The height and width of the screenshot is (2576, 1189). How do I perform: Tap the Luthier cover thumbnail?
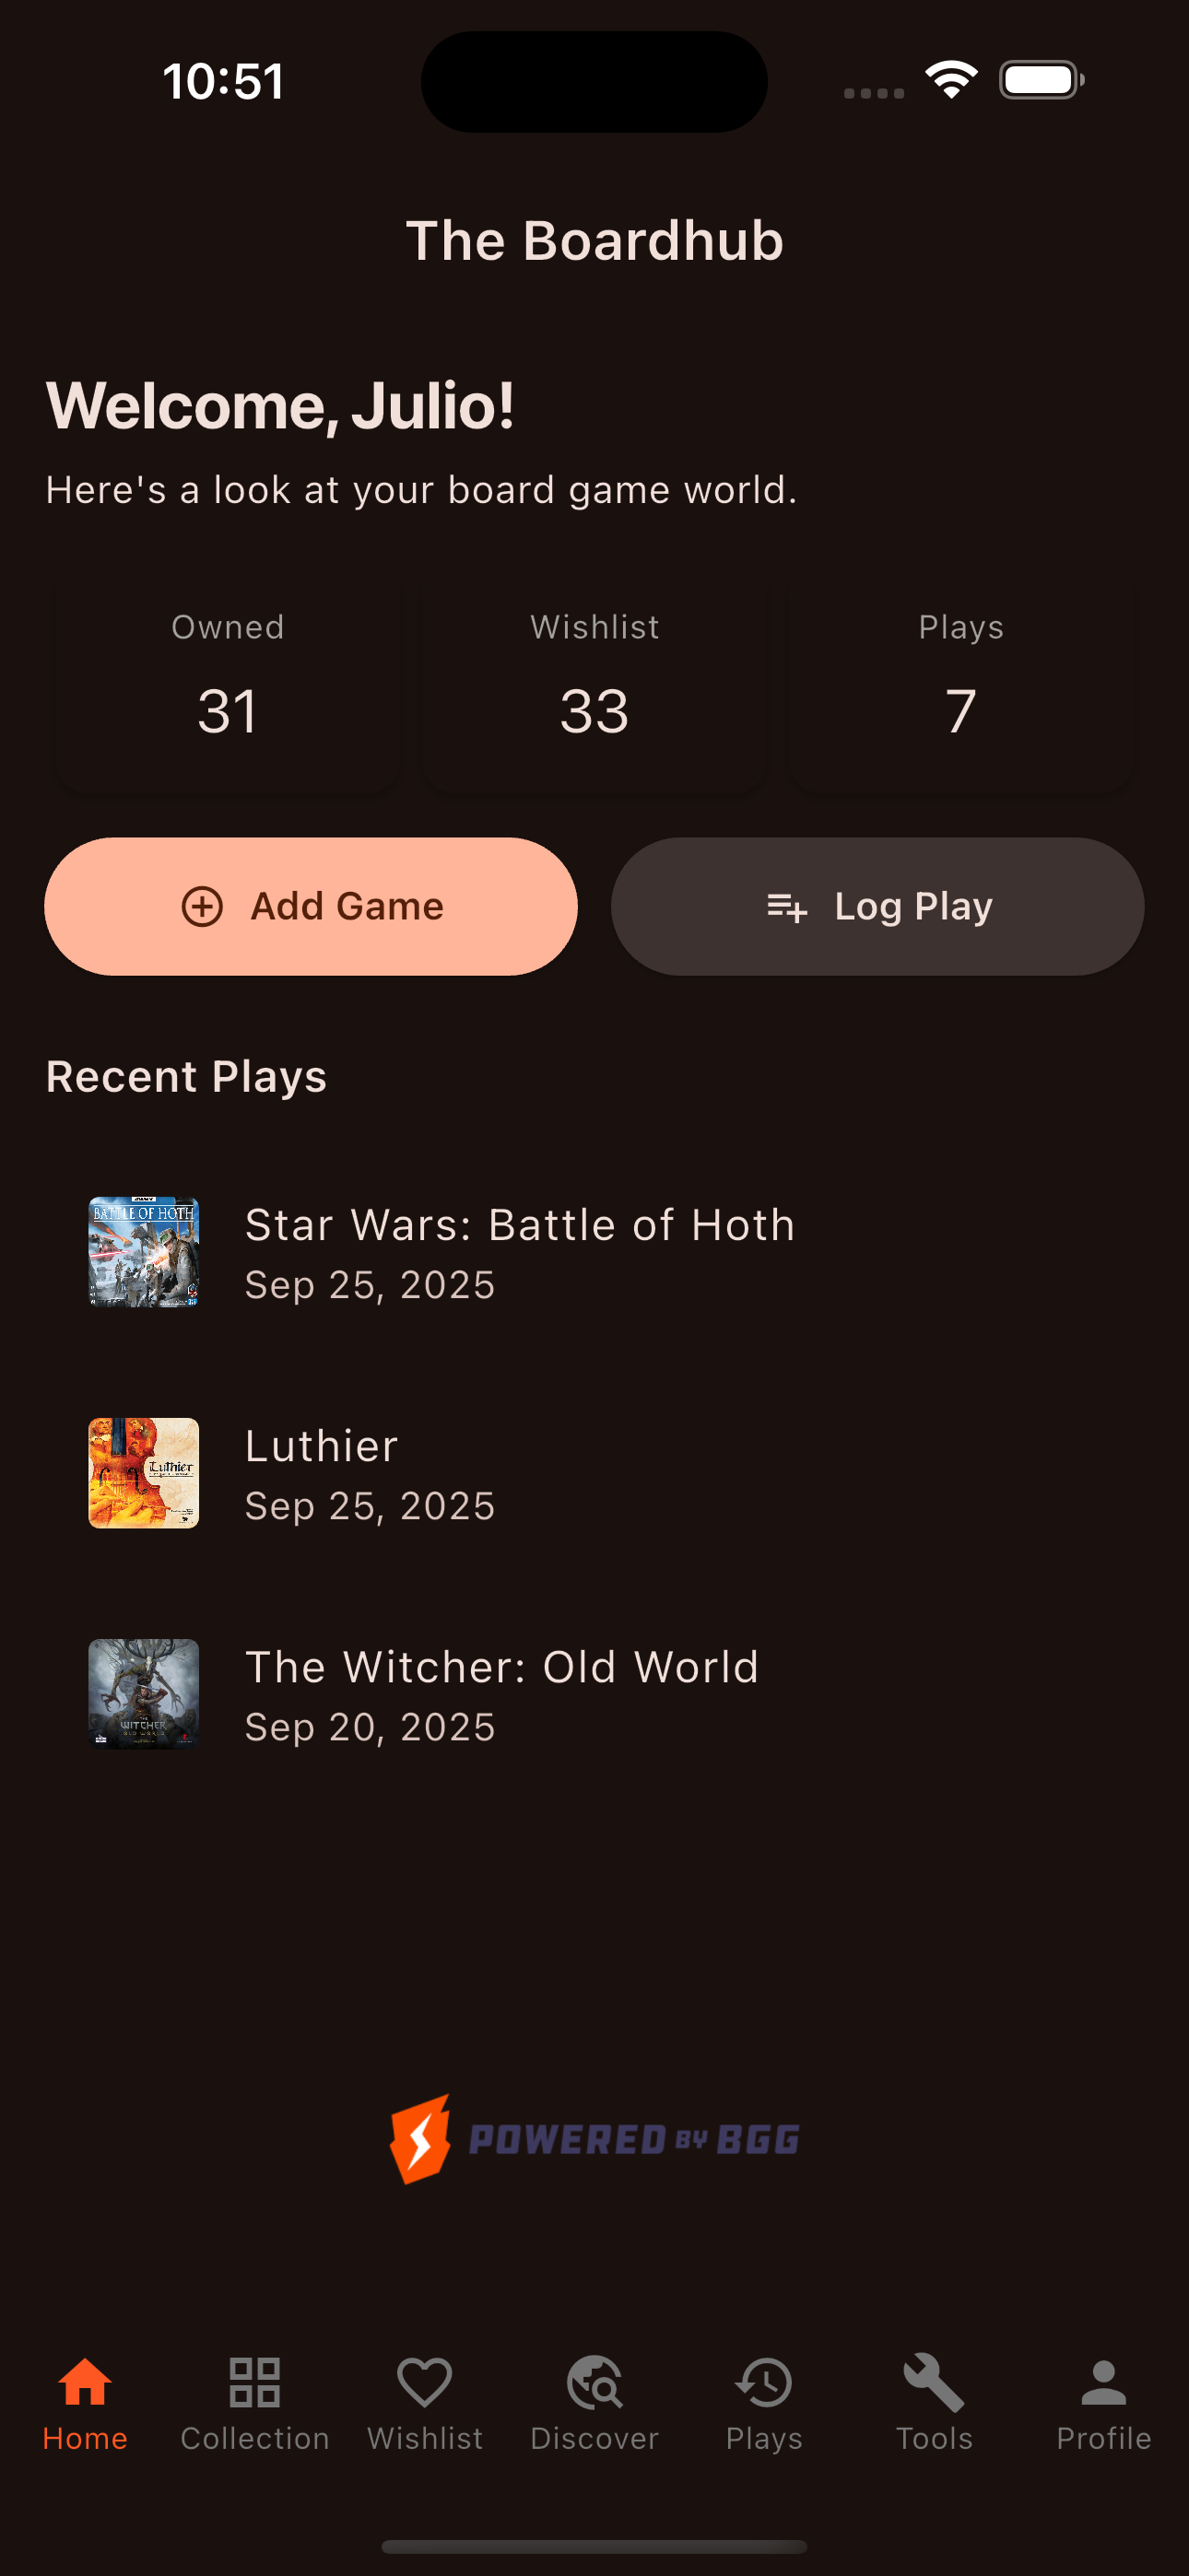pos(144,1473)
